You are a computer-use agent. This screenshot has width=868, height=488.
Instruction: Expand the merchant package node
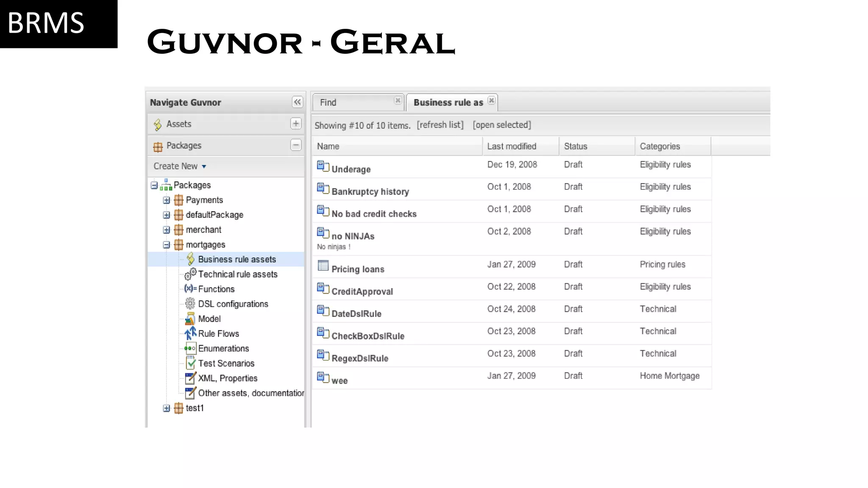click(167, 230)
